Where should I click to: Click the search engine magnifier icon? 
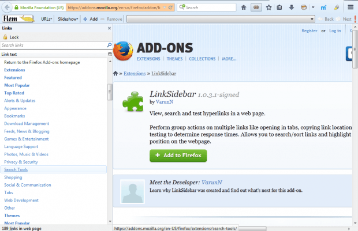pyautogui.click(x=182, y=7)
